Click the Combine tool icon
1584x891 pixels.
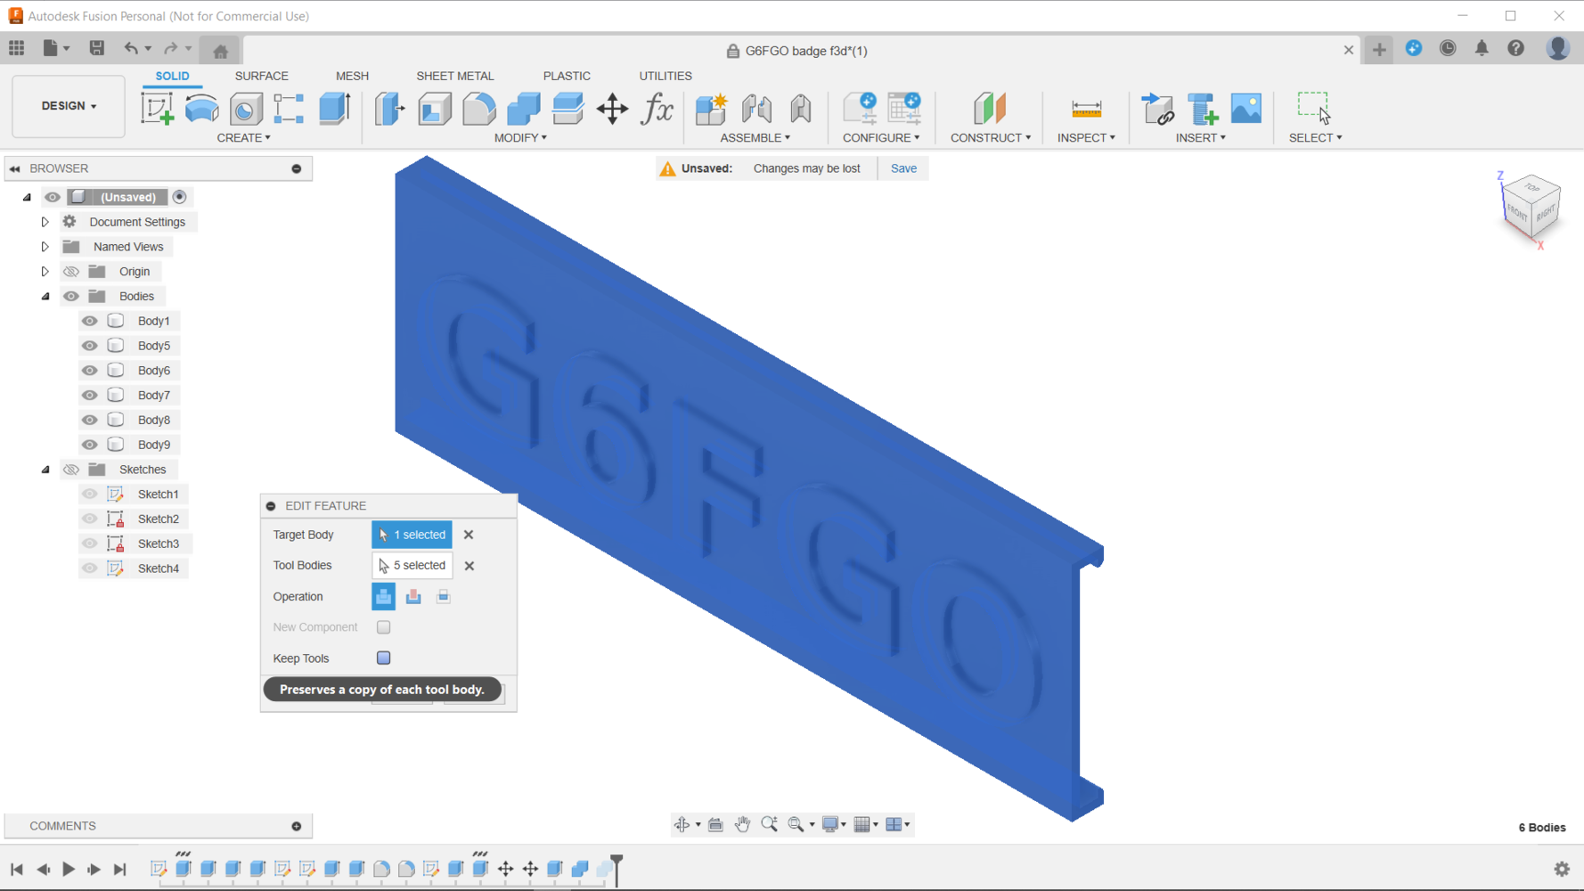[523, 109]
